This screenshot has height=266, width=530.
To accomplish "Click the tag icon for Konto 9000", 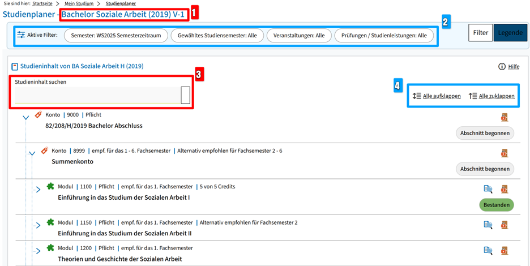I will click(38, 114).
